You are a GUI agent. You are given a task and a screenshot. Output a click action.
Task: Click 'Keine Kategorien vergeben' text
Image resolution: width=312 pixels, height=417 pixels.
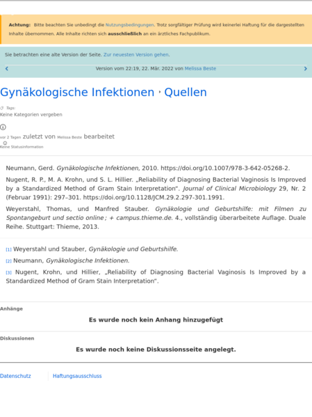tap(31, 115)
